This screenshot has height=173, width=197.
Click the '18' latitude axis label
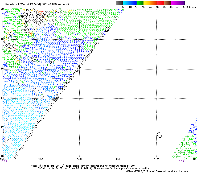pyautogui.click(x=2, y=39)
